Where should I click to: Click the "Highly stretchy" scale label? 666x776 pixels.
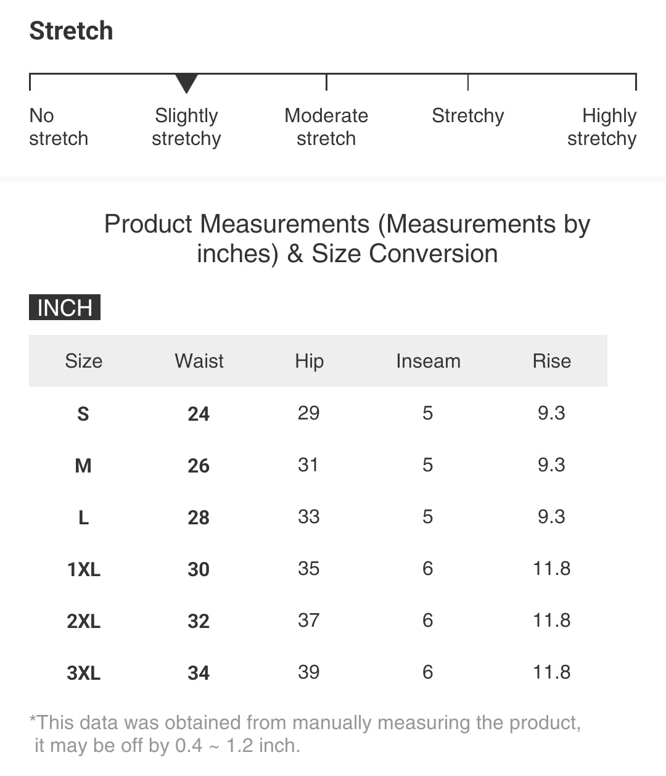point(602,127)
